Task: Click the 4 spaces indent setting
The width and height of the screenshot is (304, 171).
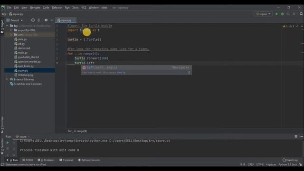Action: pyautogui.click(x=271, y=165)
